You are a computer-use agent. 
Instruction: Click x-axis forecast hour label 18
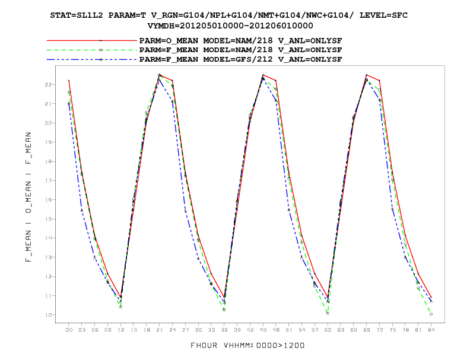click(146, 330)
